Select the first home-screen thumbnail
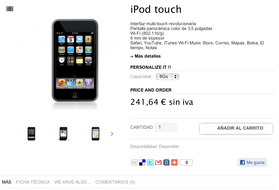Image resolution: width=279 pixels, height=190 pixels. (x=31, y=134)
